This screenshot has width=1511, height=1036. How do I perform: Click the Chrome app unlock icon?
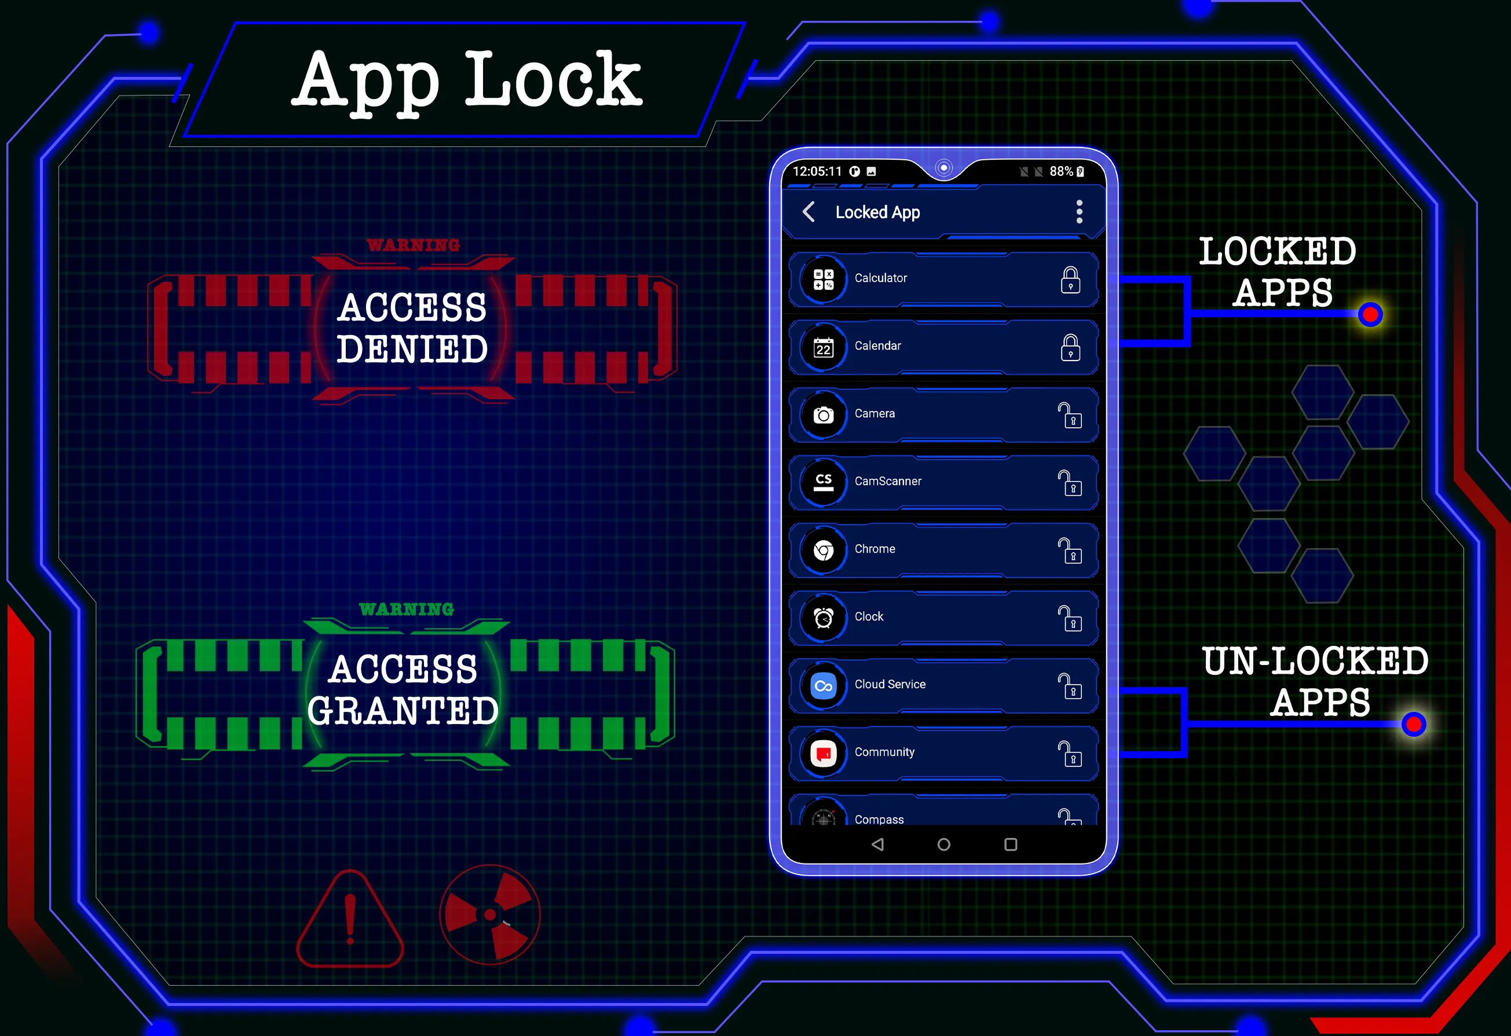coord(1068,548)
